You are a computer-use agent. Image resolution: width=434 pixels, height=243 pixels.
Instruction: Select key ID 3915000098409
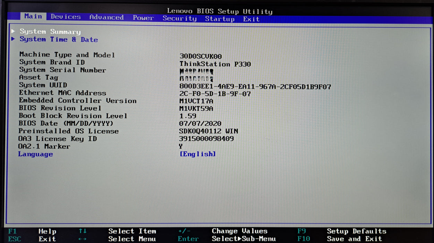click(x=206, y=139)
